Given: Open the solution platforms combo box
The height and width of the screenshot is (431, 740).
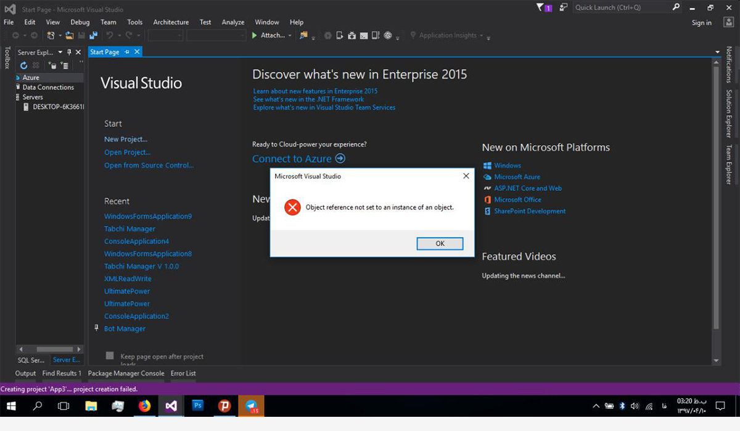Looking at the screenshot, I should (216, 36).
